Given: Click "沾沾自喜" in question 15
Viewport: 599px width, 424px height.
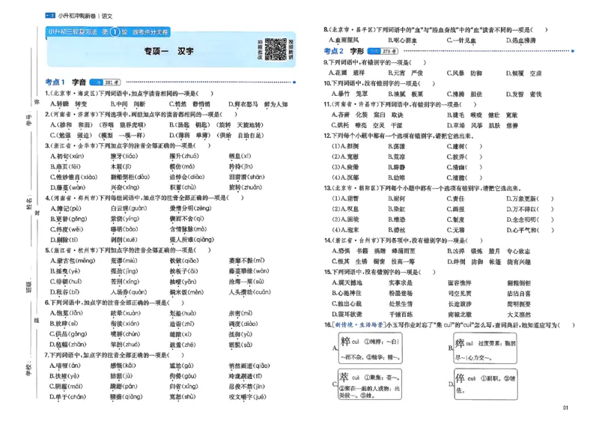Looking at the screenshot, I should click(519, 293).
